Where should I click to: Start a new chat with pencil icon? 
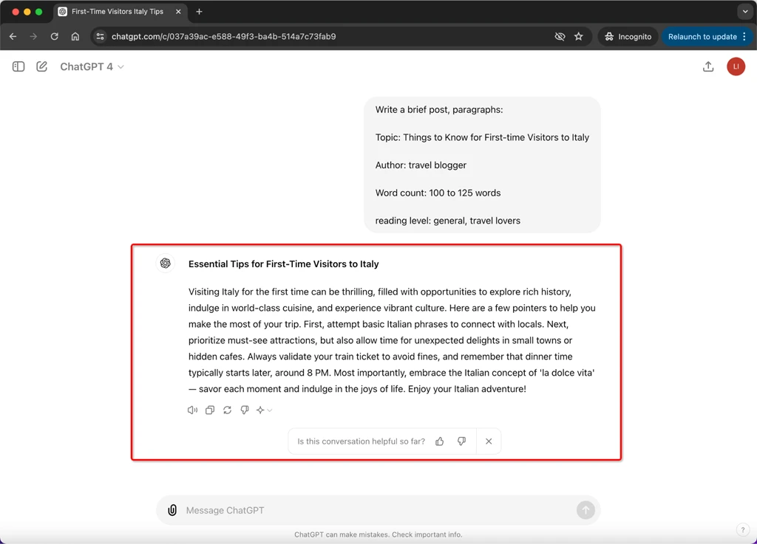(41, 66)
